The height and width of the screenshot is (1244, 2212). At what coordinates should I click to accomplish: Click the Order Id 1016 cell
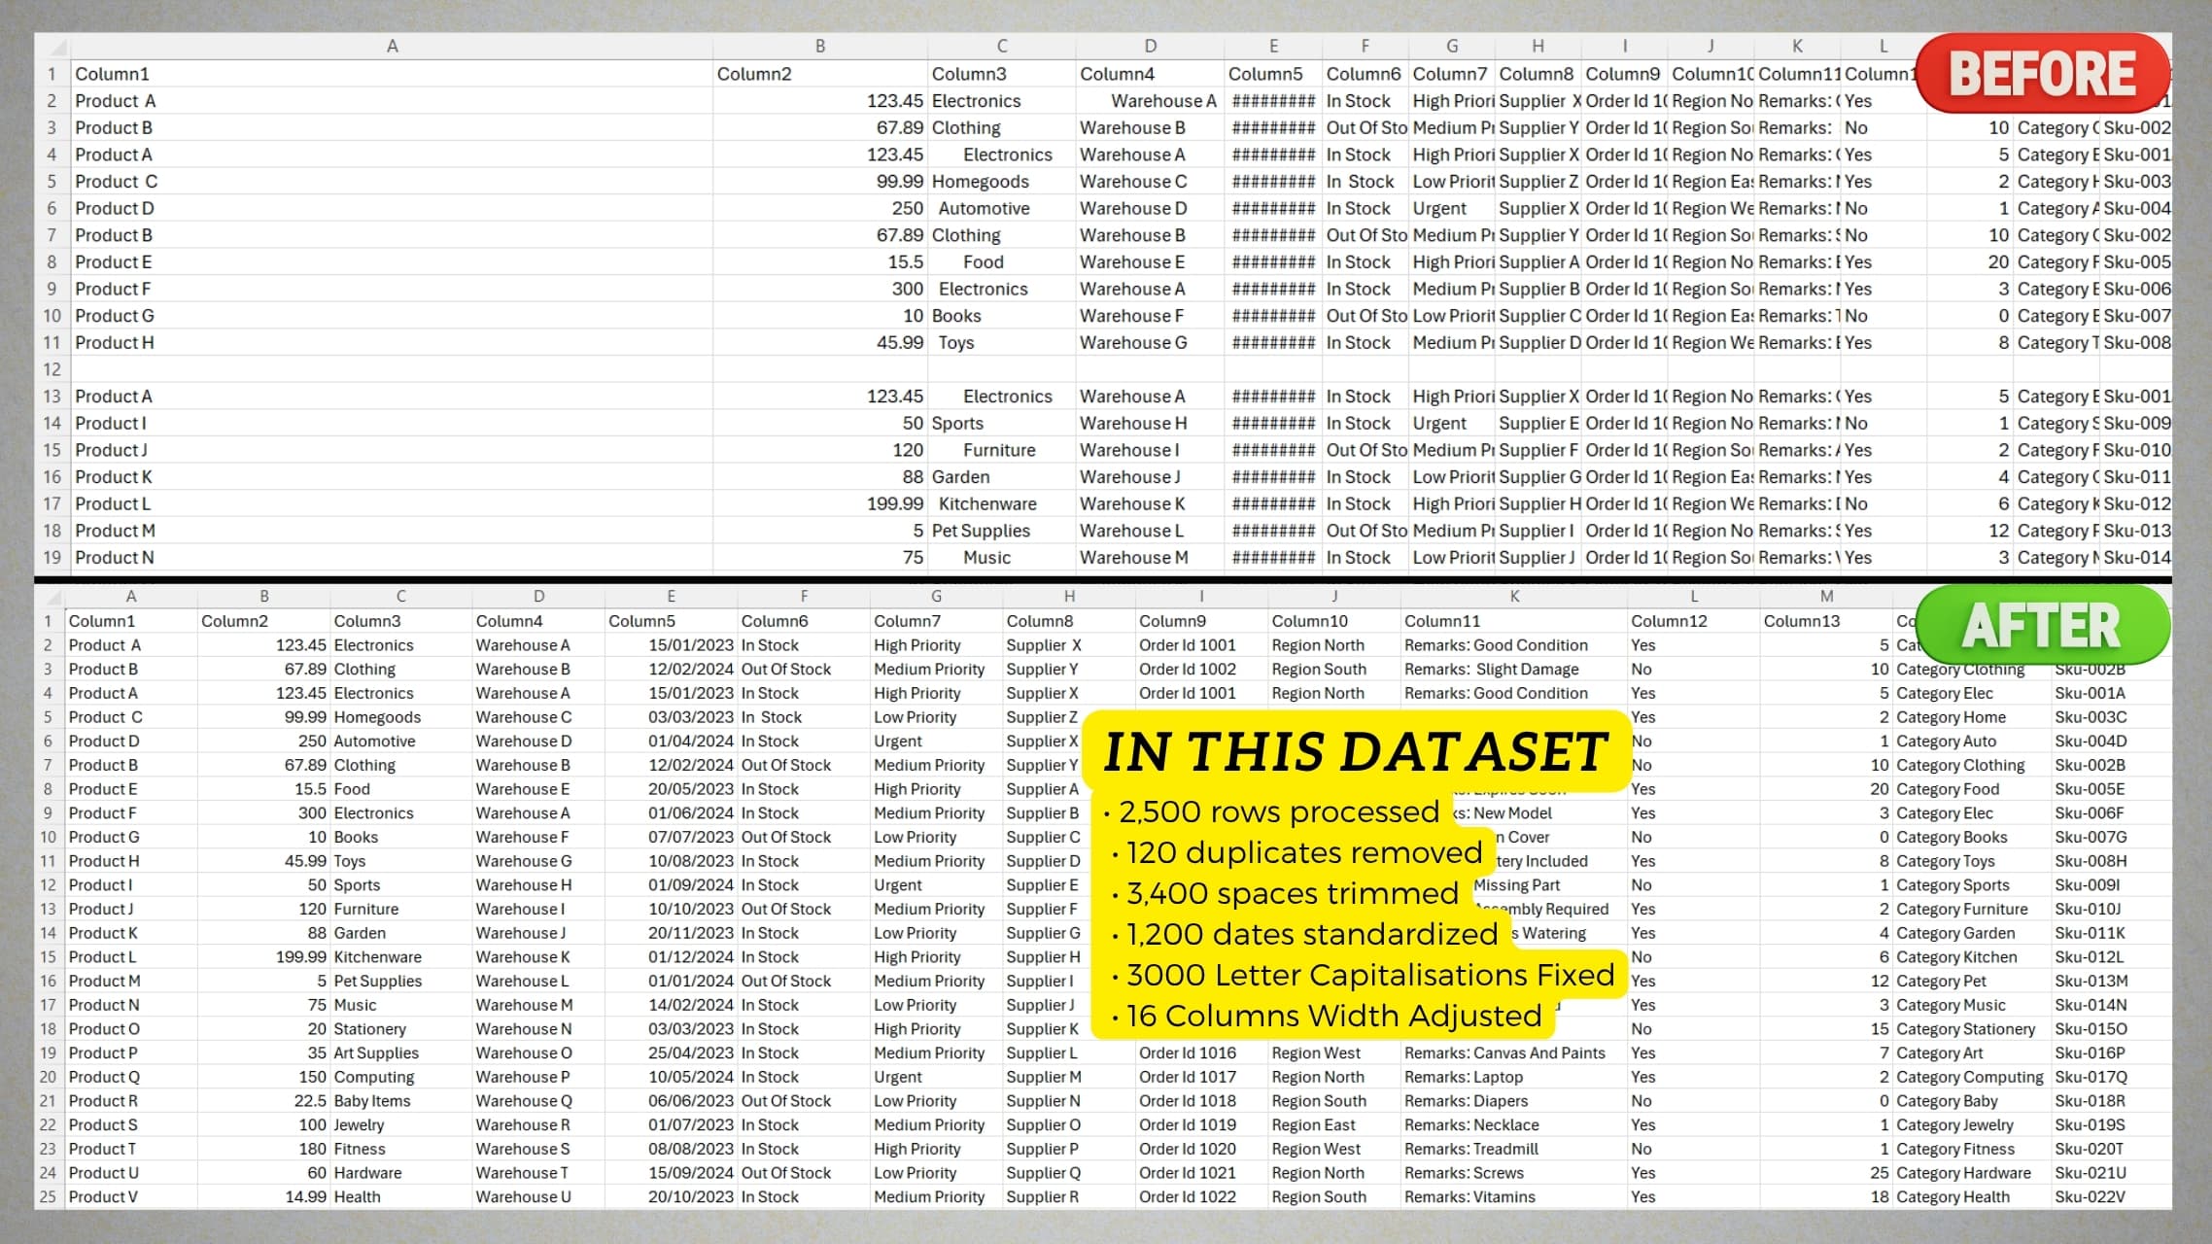tap(1188, 1053)
